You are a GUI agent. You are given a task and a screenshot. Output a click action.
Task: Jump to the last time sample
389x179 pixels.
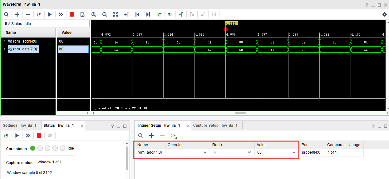[x=148, y=14]
